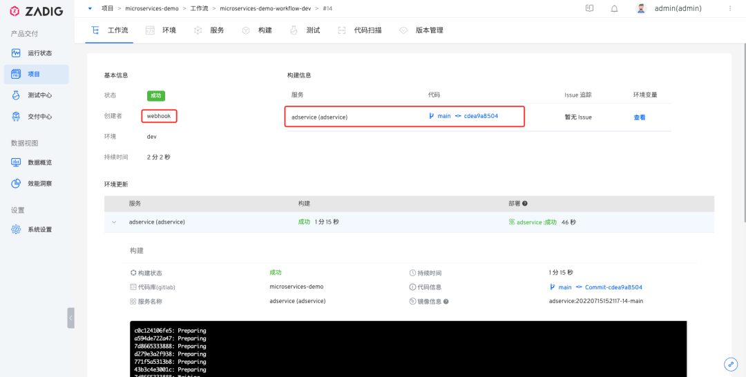Click the 系统设置 gear icon
The height and width of the screenshot is (377, 746).
tap(16, 229)
